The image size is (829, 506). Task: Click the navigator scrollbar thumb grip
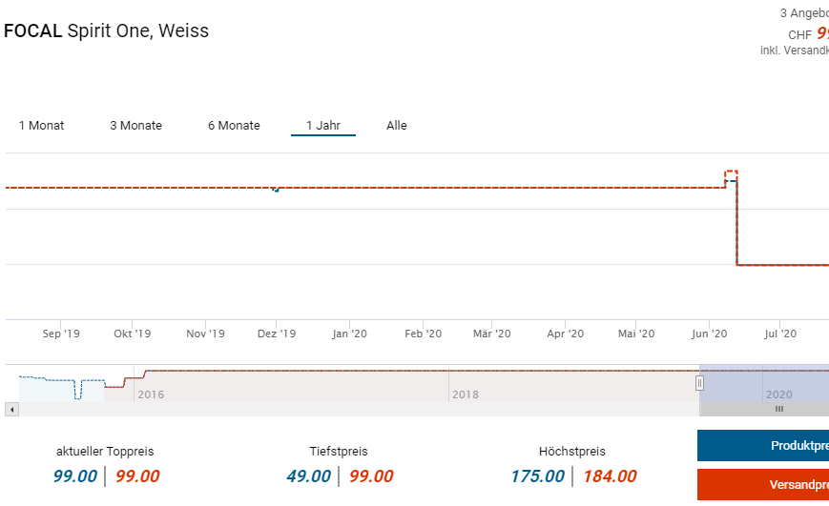coord(778,409)
